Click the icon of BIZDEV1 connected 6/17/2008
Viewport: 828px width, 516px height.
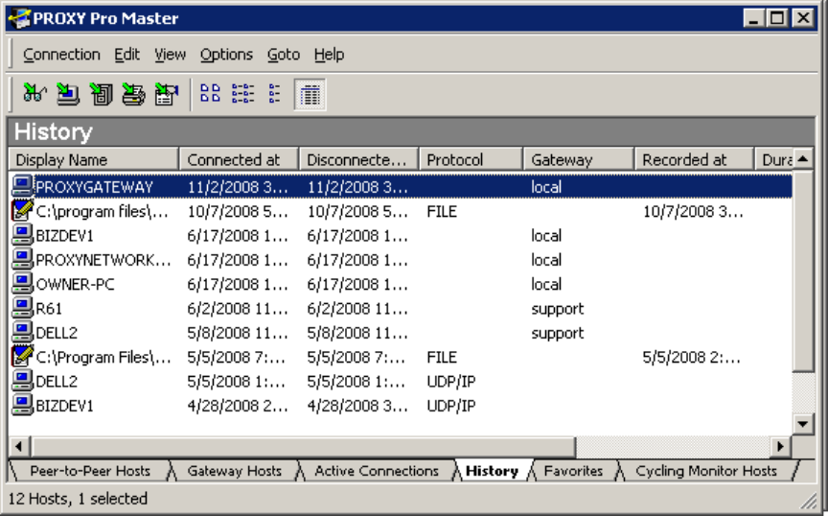(22, 235)
